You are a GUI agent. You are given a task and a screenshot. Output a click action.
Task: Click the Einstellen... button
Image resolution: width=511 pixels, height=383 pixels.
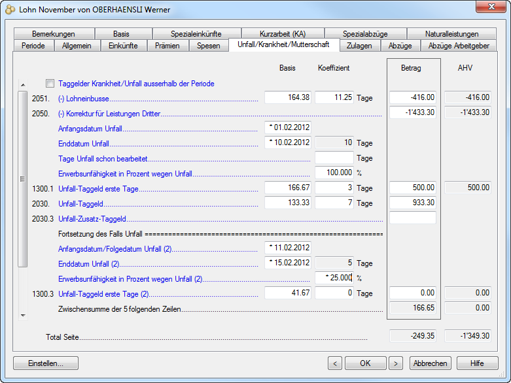coord(46,363)
